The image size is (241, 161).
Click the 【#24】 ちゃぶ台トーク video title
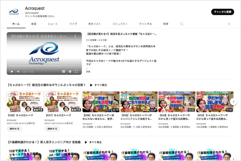click(x=174, y=117)
